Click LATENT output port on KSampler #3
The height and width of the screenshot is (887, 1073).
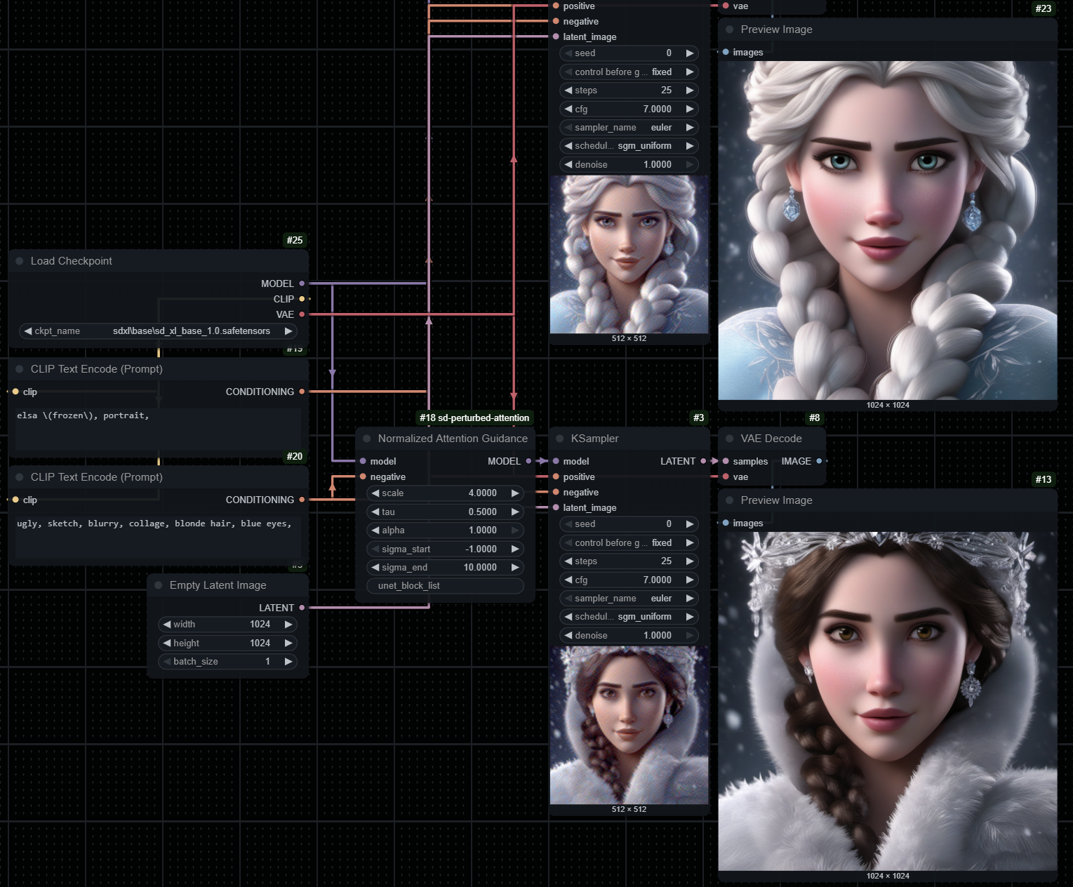(703, 461)
